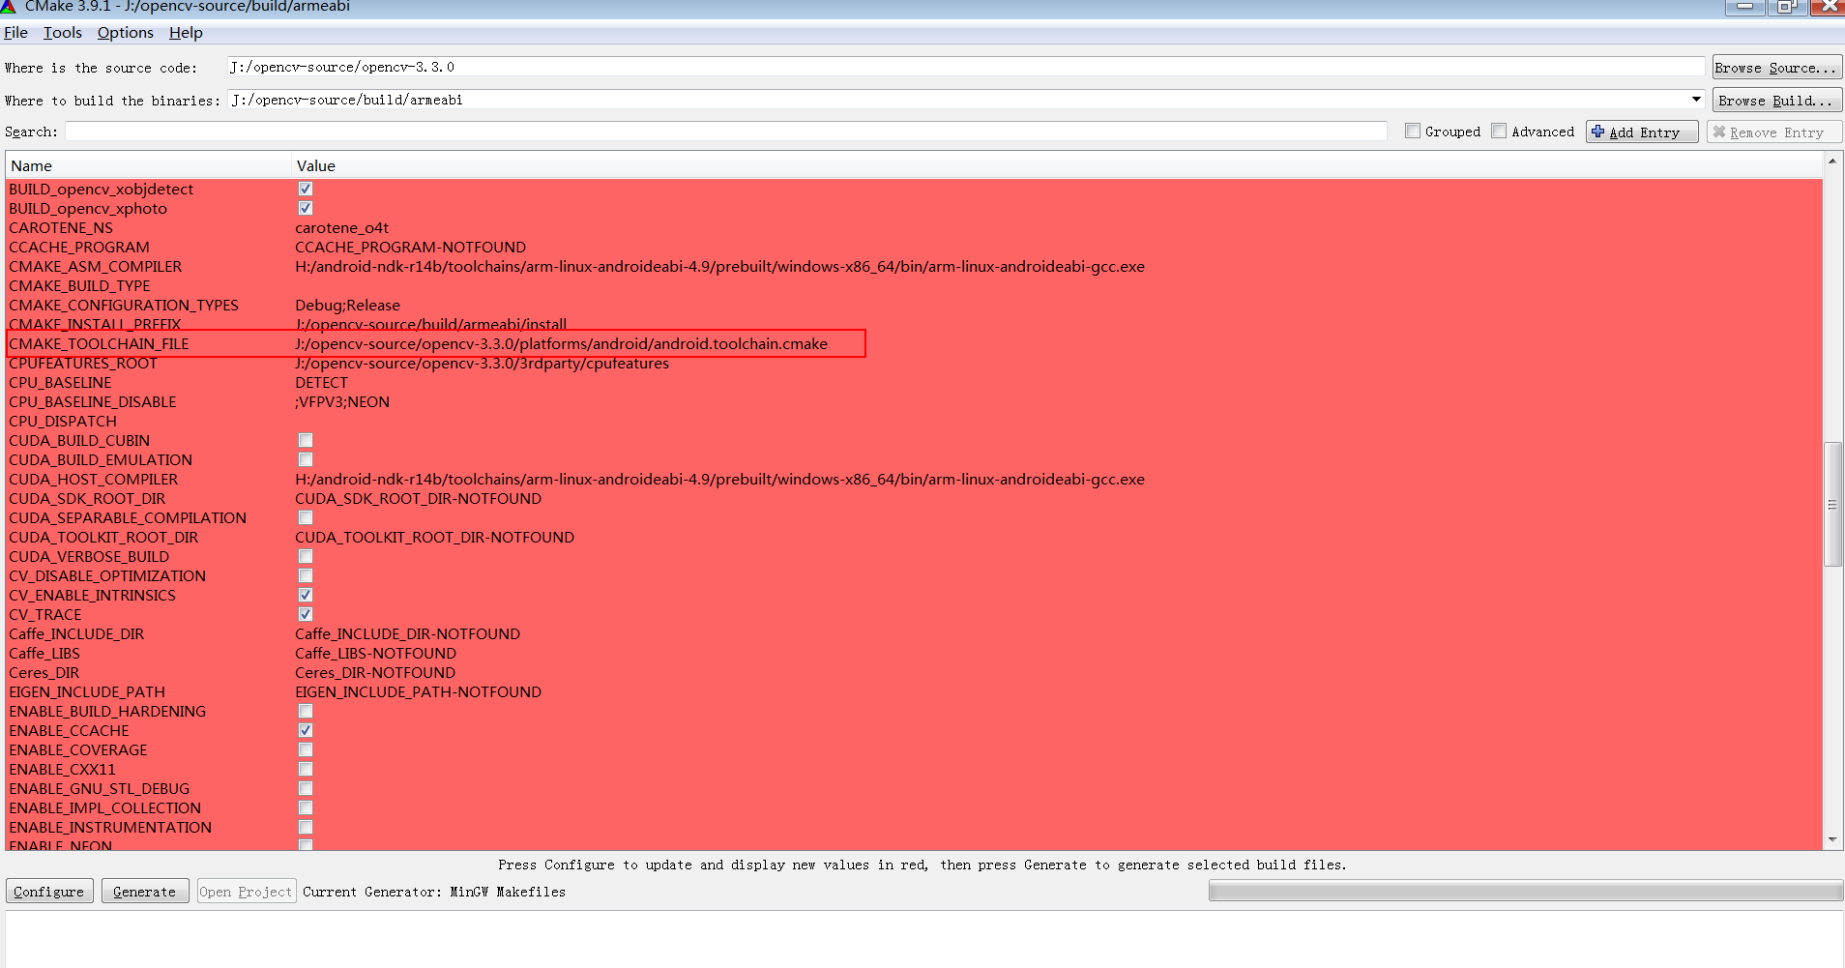Click the Name column header
This screenshot has height=968, width=1845.
(148, 165)
